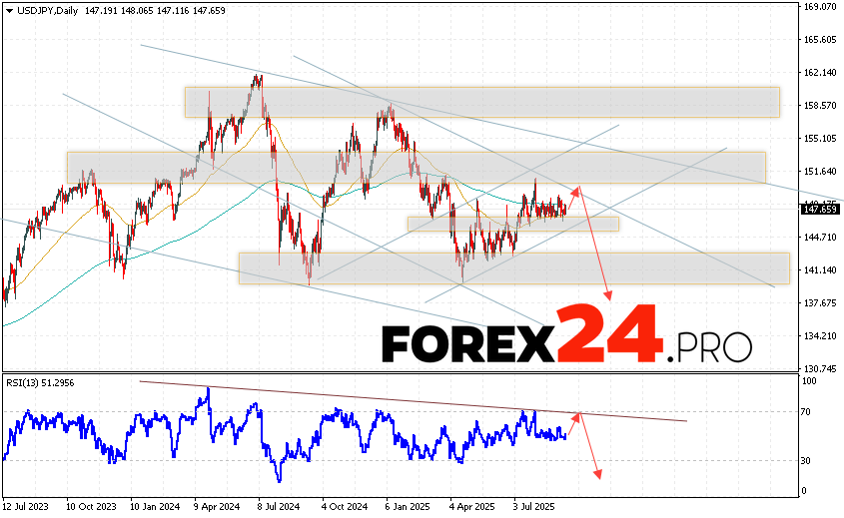Select the grey zone near 151.640
Viewport: 844px width, 518px height.
tap(416, 167)
